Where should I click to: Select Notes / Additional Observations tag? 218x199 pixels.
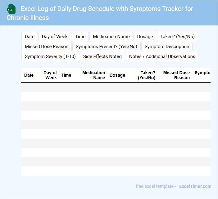[162, 57]
